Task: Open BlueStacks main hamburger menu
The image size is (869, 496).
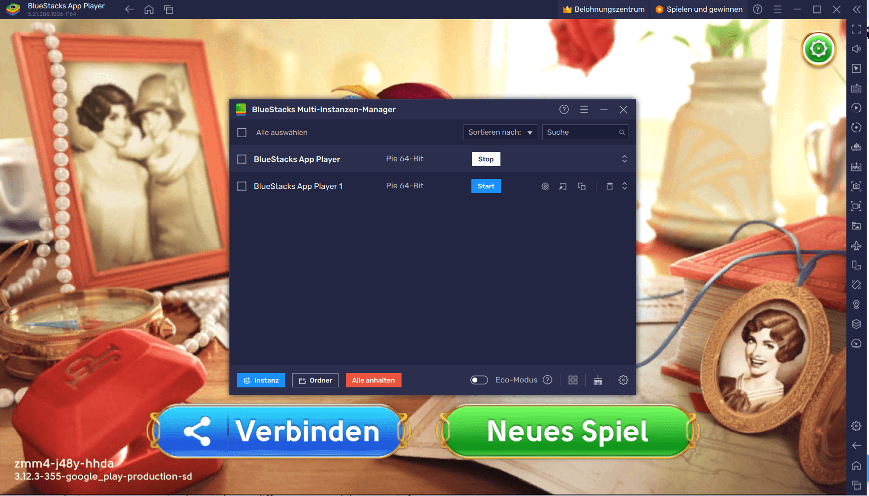Action: point(777,9)
